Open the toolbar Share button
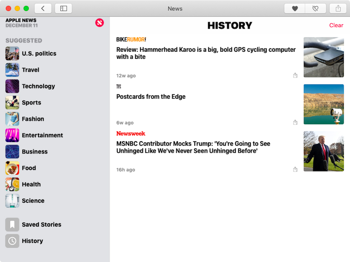This screenshot has height=262, width=350. (338, 8)
